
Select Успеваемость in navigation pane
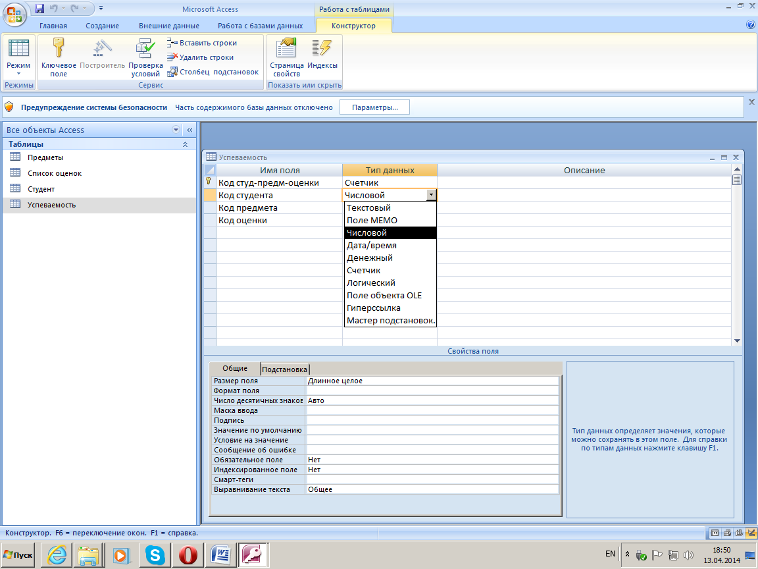coord(52,205)
